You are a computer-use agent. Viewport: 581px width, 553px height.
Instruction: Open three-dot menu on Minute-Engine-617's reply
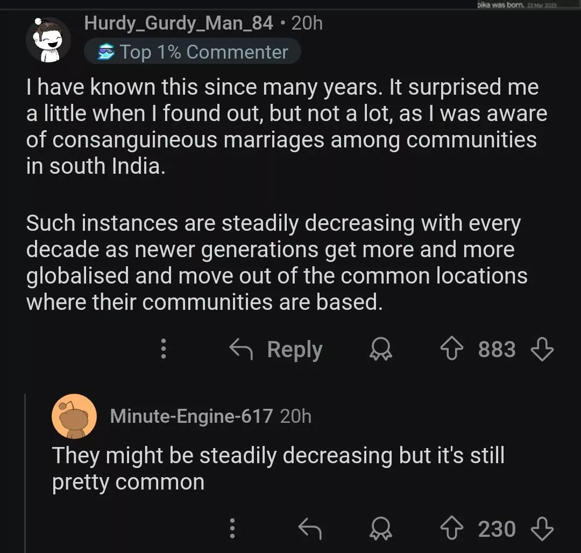232,529
